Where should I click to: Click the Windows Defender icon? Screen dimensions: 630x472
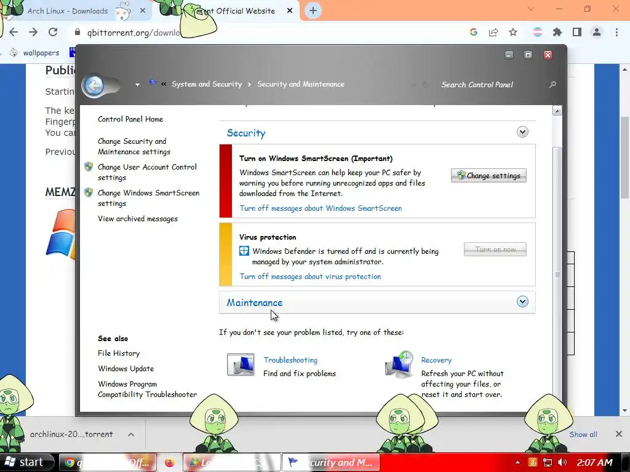[244, 251]
